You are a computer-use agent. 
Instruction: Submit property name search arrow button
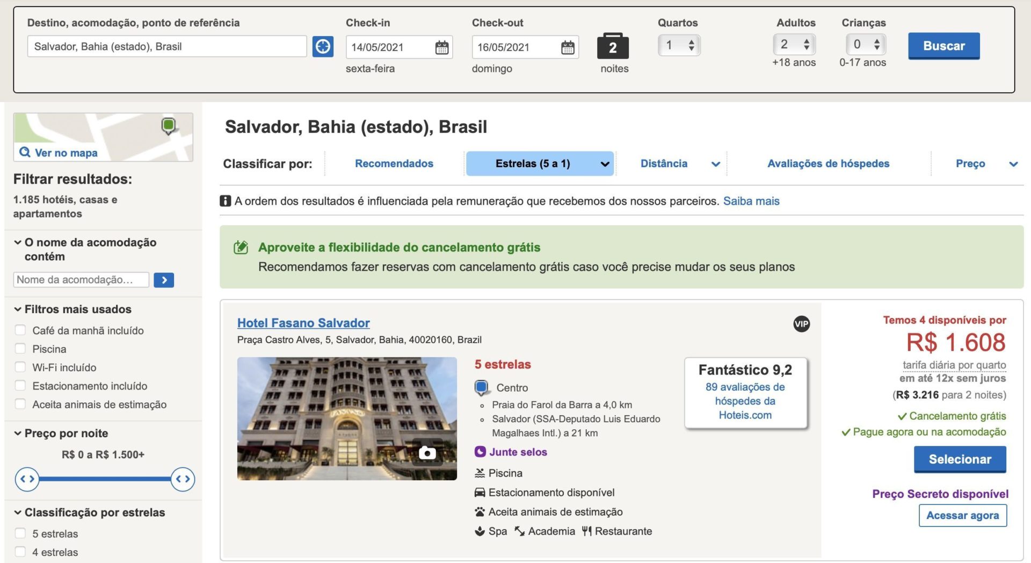pyautogui.click(x=164, y=280)
